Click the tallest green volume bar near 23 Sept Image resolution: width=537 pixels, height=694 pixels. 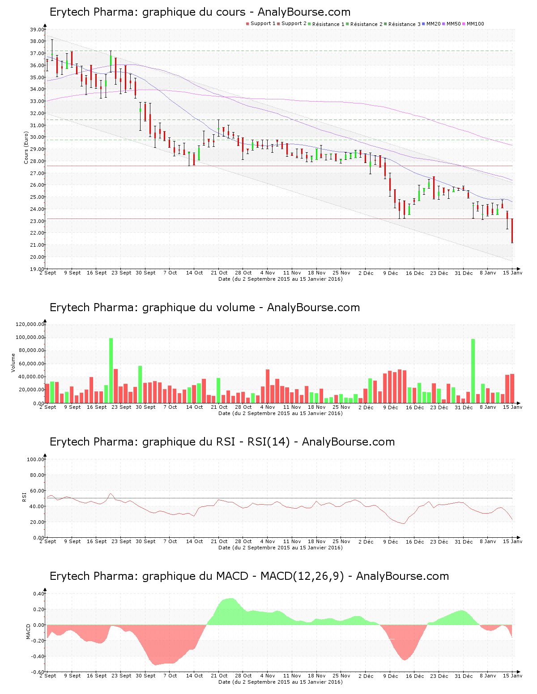[x=111, y=371]
